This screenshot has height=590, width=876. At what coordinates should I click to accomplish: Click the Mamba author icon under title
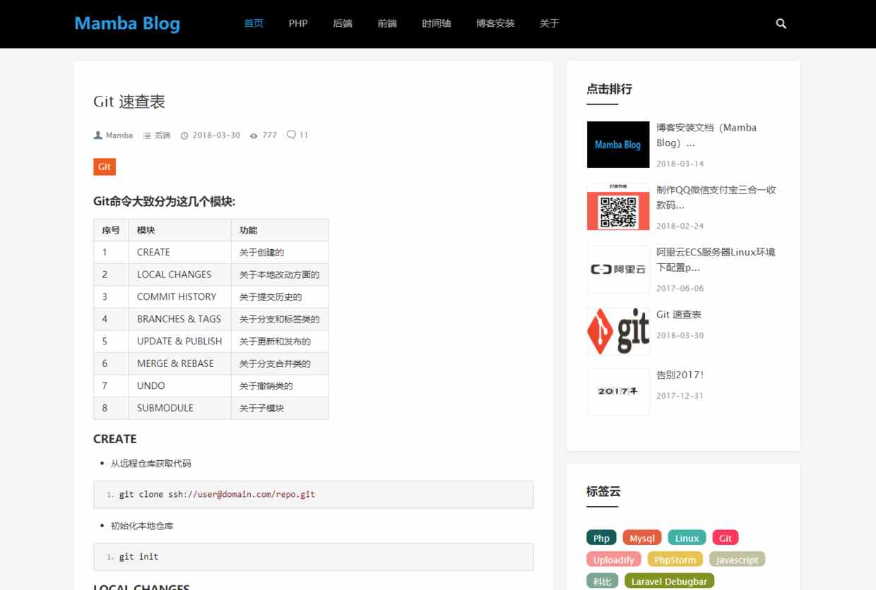98,136
